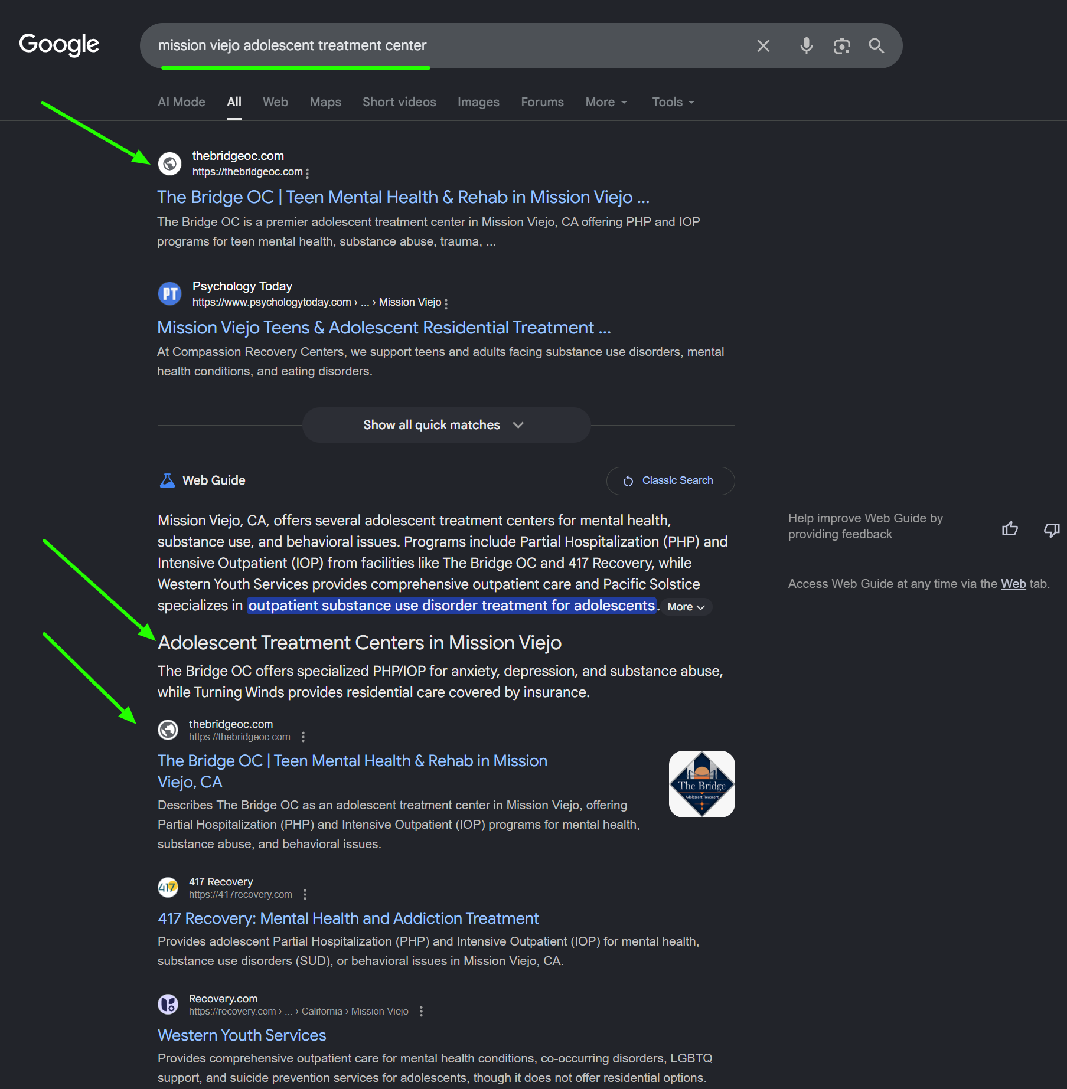
Task: Click the 417 Recovery favicon
Action: (168, 887)
